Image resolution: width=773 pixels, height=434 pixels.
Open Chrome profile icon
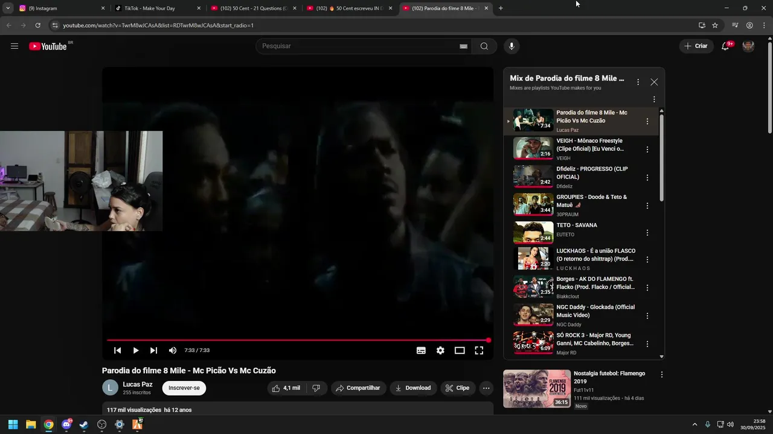click(749, 25)
